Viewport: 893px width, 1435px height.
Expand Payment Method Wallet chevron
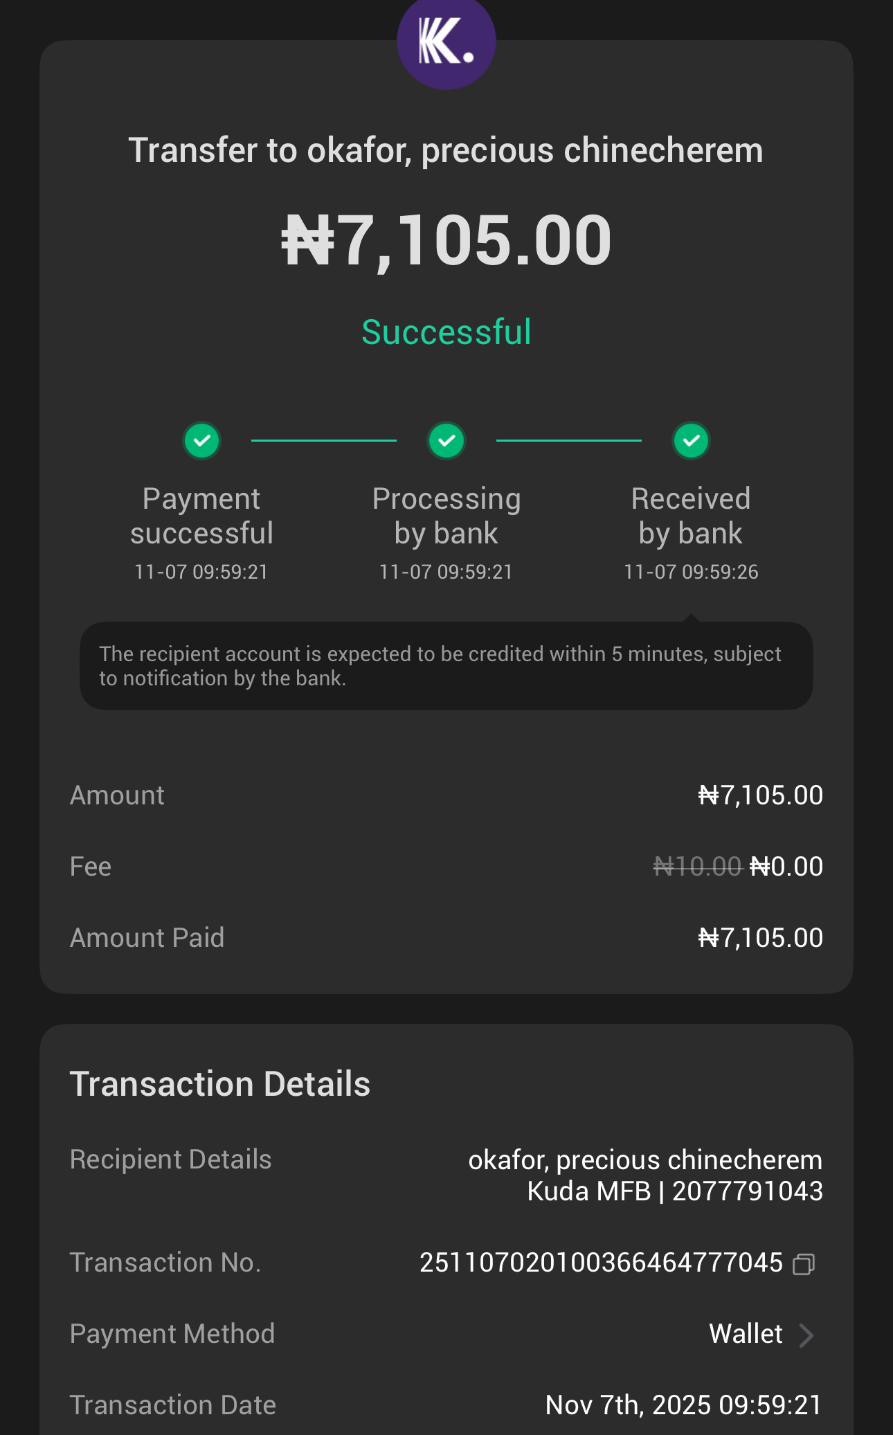click(806, 1335)
